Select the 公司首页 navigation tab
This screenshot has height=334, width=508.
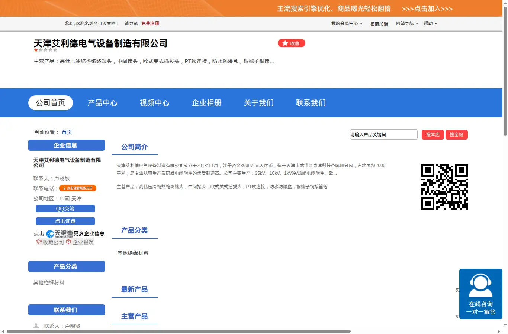[51, 103]
